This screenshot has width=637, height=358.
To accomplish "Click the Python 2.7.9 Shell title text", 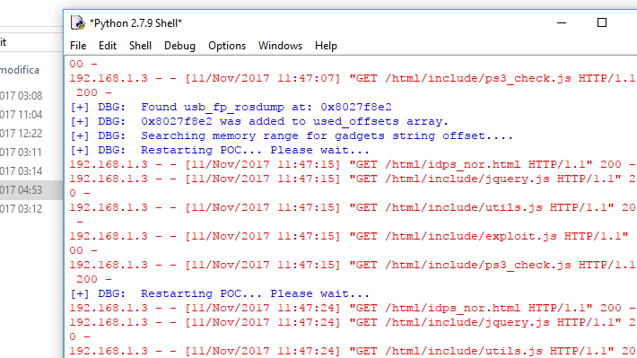I will (x=135, y=23).
